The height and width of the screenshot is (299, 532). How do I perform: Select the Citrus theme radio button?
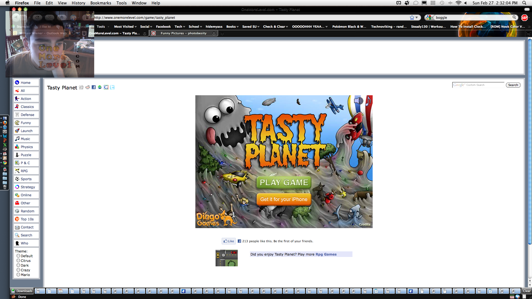[18, 261]
